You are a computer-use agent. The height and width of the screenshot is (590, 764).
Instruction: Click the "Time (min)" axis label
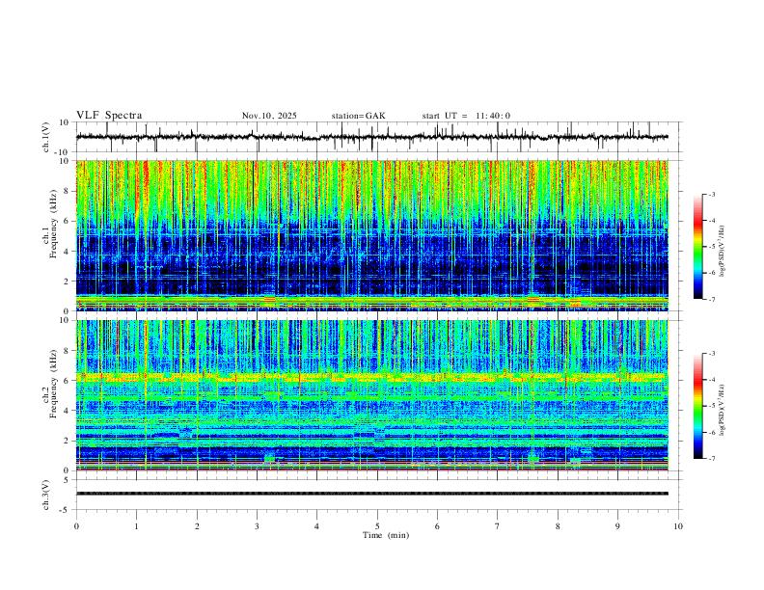(386, 535)
